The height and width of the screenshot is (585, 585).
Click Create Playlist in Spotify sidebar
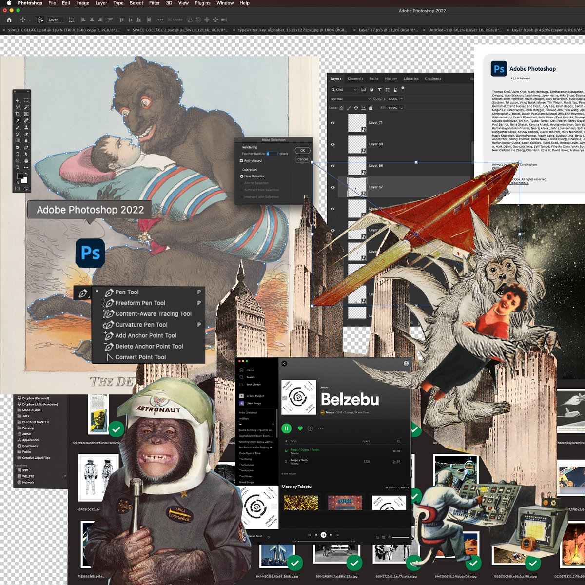[252, 396]
